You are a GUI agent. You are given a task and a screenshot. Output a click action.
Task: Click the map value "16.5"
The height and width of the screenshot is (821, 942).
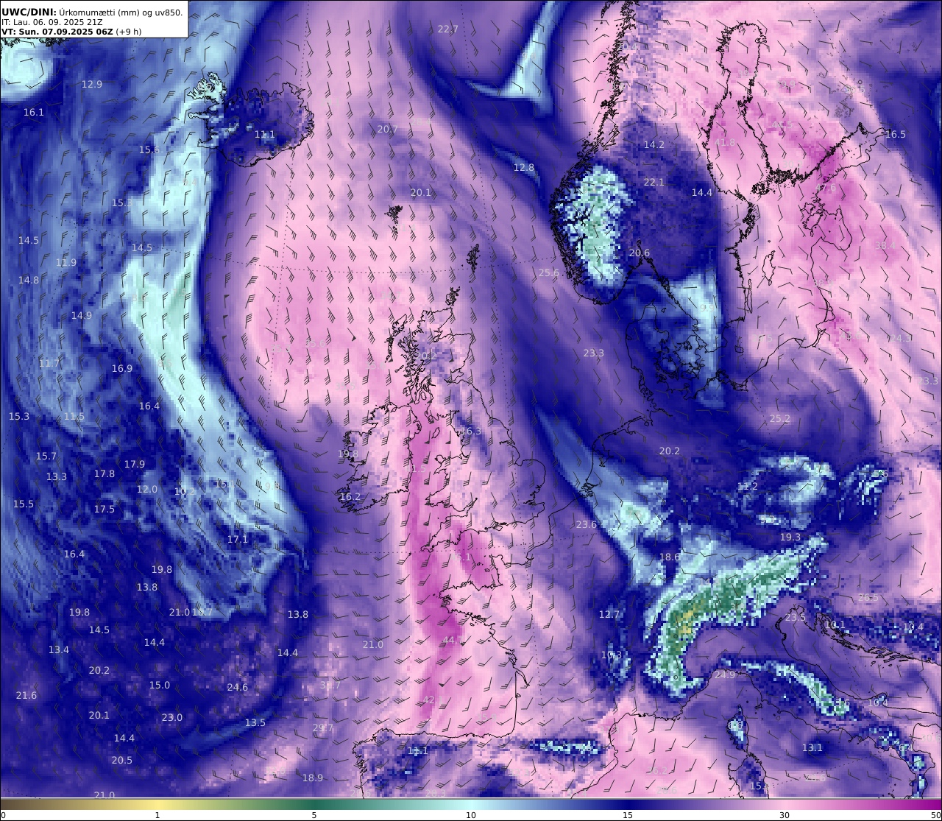click(x=896, y=135)
